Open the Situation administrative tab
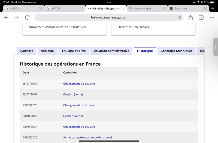This screenshot has width=218, height=143. [x=111, y=51]
